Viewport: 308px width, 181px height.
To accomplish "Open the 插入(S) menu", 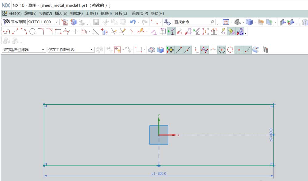I will 61,14.
